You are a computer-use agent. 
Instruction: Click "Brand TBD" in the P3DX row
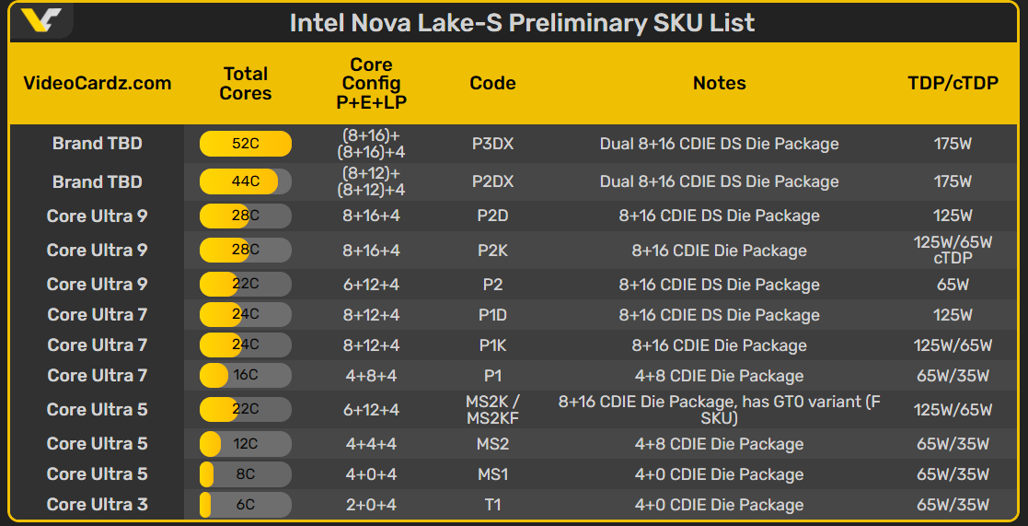tap(97, 144)
